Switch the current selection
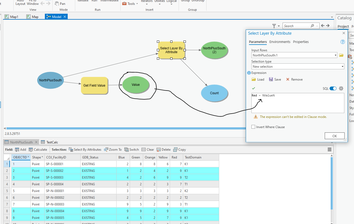The width and height of the screenshot is (354, 224). 131,150
